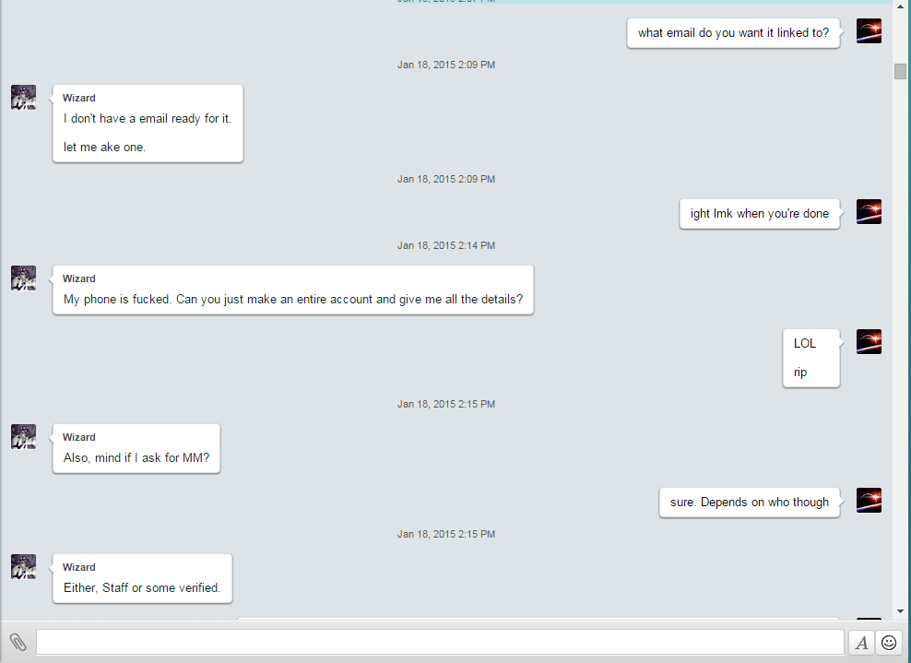The image size is (911, 663).
Task: Click the Wizard name above 'Also, mind' message
Action: point(79,438)
